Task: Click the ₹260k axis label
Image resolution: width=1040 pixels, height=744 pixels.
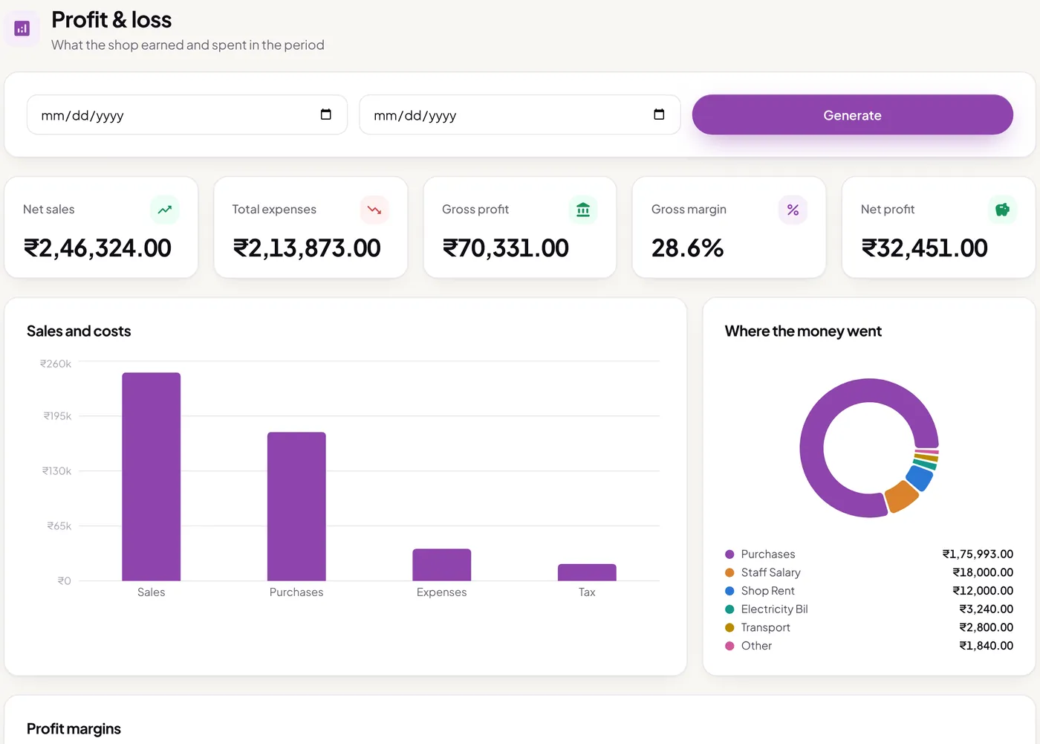Action: (56, 364)
